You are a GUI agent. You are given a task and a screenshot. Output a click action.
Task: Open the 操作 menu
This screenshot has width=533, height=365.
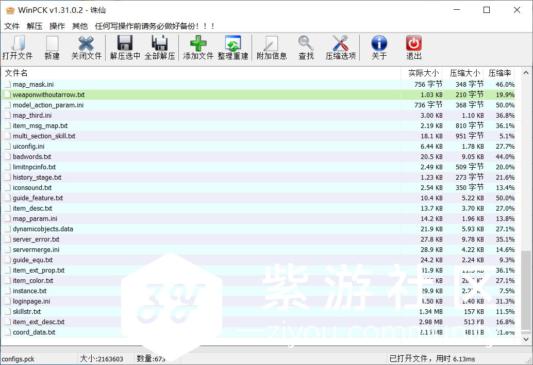pos(57,25)
